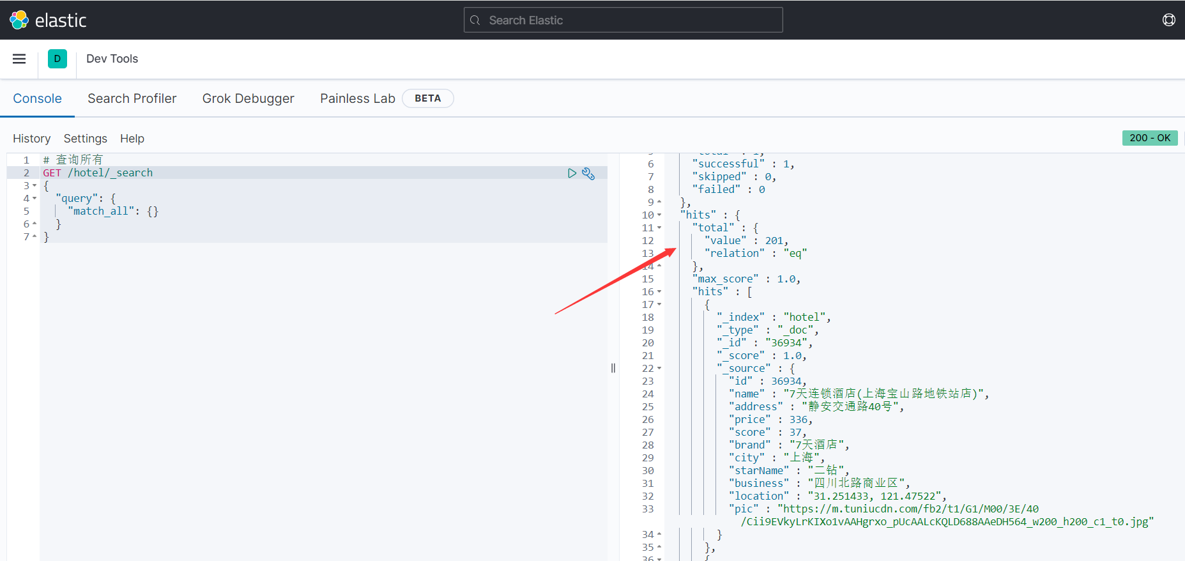Click the "_score" : 1.0 line
The height and width of the screenshot is (561, 1185).
pyautogui.click(x=761, y=356)
